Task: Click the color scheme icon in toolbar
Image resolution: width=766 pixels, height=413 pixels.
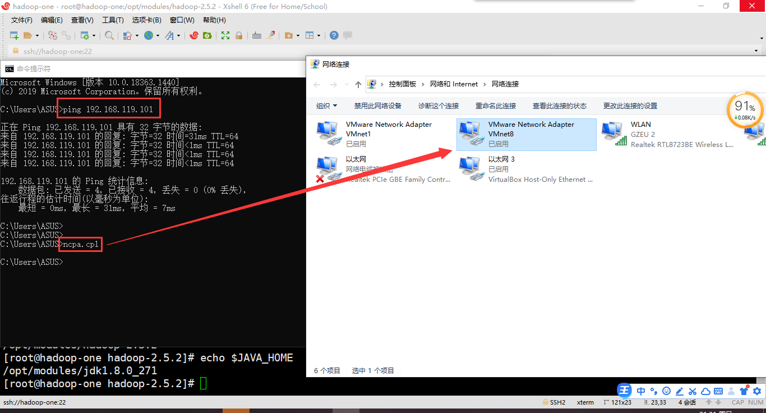Action: coord(127,35)
